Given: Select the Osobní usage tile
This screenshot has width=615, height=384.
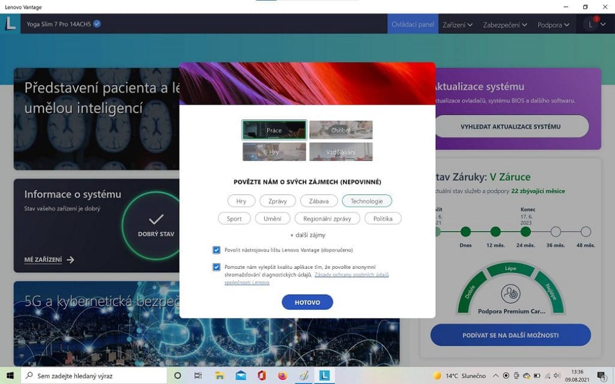Looking at the screenshot, I should tap(341, 130).
